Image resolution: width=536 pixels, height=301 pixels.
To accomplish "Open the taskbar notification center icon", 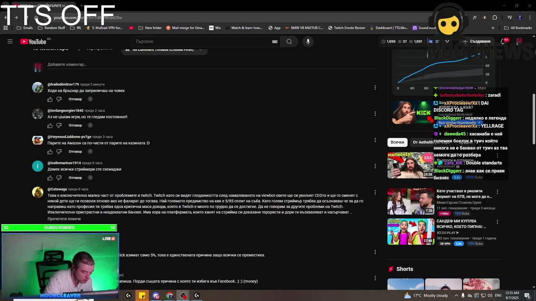I will tap(527, 296).
